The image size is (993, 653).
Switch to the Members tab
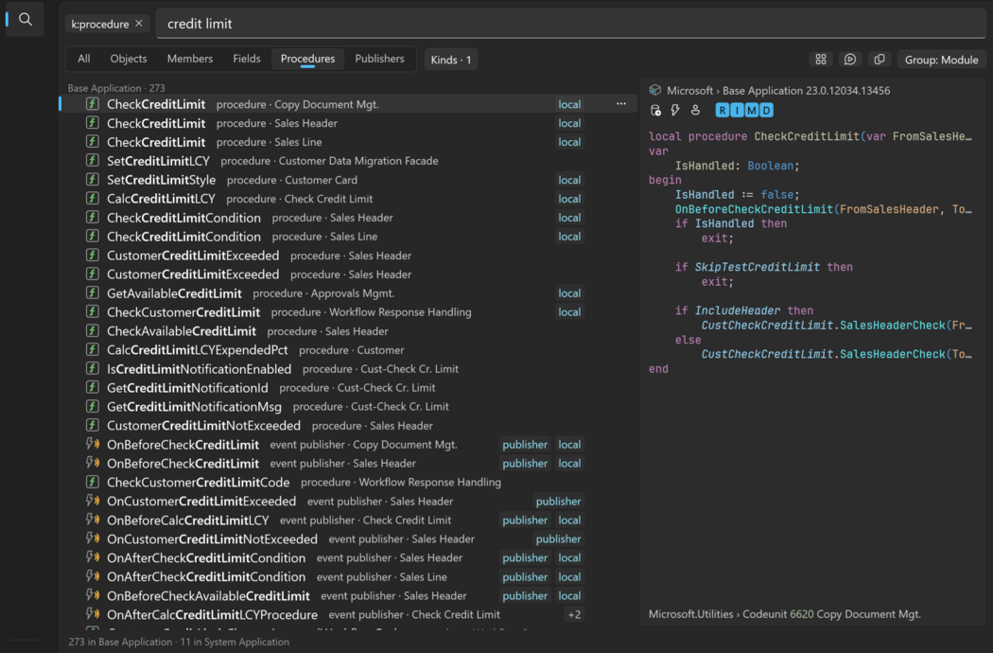pyautogui.click(x=190, y=59)
